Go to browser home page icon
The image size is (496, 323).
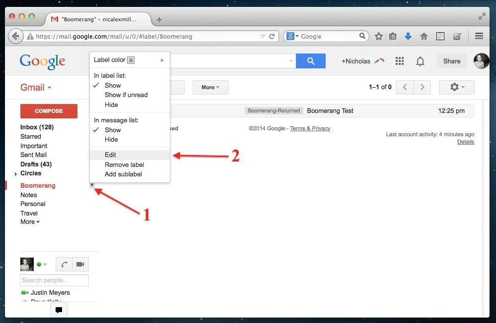coord(424,36)
